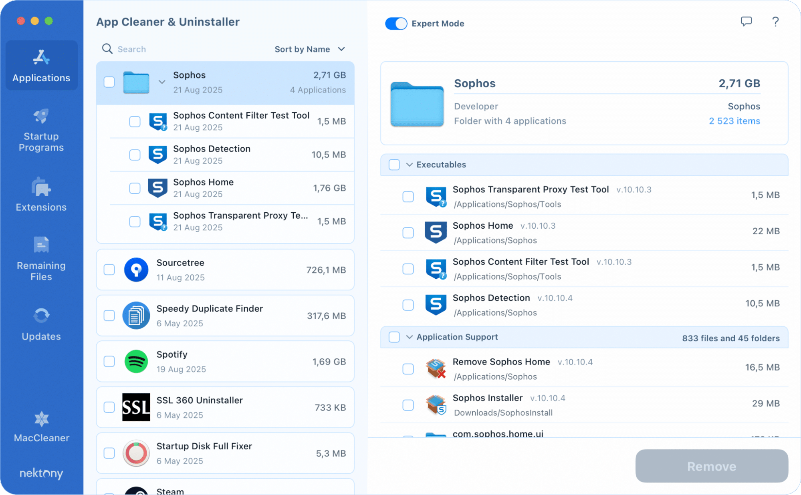This screenshot has height=495, width=801.
Task: Open the Remaining Files section
Action: [41, 258]
